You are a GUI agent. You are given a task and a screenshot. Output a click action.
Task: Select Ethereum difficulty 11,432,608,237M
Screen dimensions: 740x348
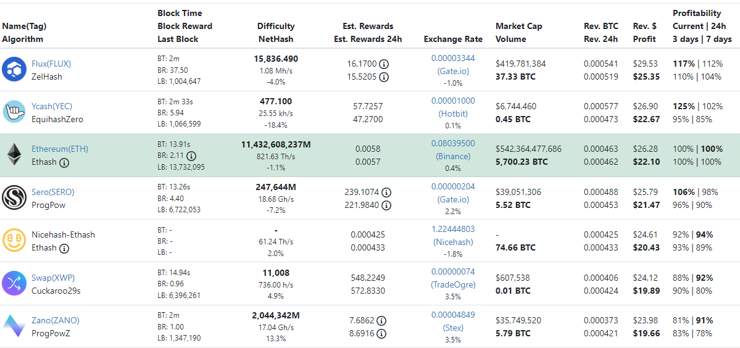pyautogui.click(x=276, y=144)
